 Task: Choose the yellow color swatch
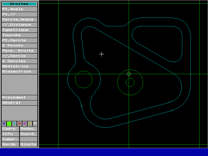coord(30,123)
